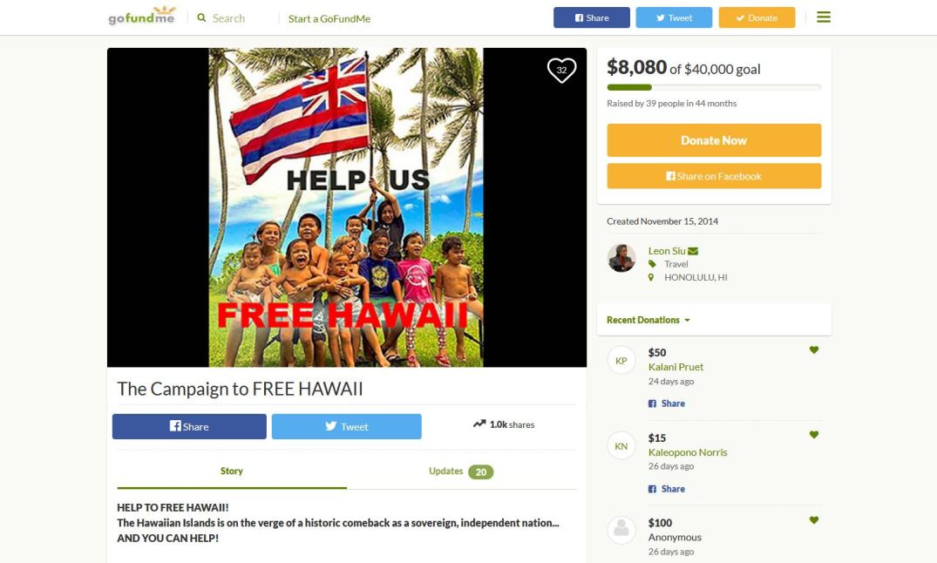Click Leon Siu's profile photo

pos(621,258)
